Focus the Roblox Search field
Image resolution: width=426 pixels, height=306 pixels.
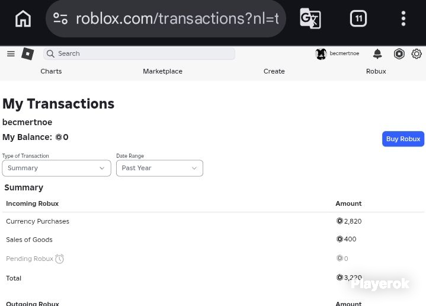tap(139, 53)
